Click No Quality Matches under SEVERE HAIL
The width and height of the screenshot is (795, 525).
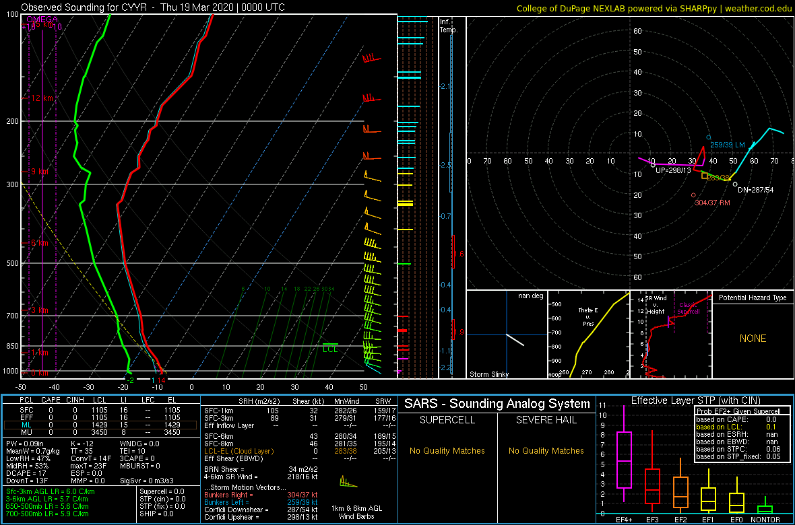546,450
